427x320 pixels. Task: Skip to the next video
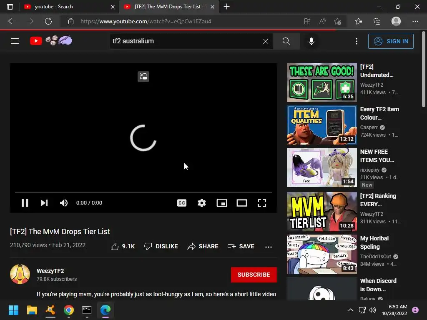click(44, 203)
